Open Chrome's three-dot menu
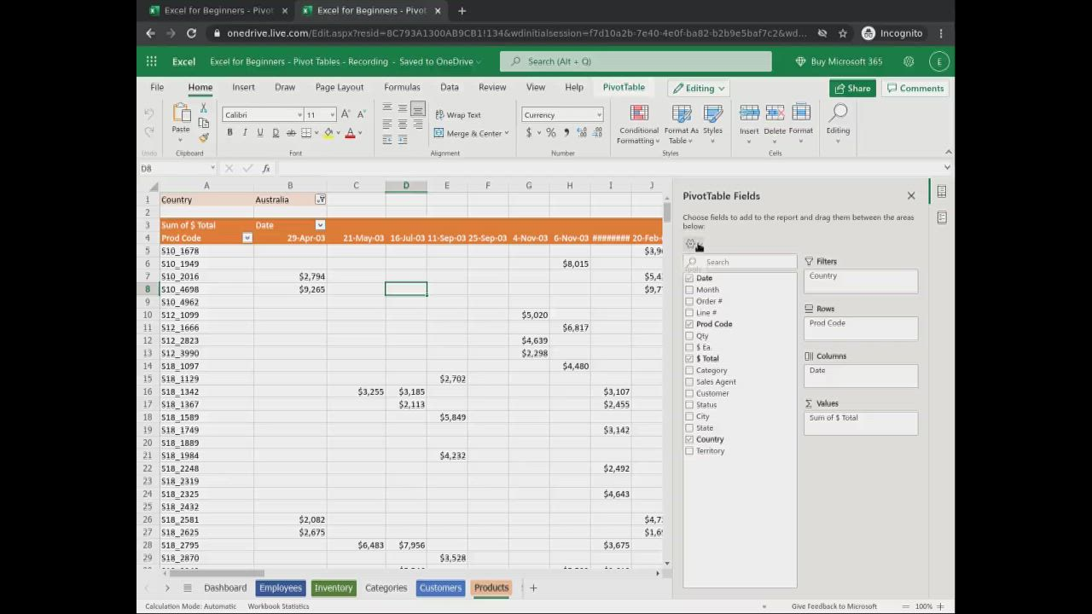 point(941,33)
